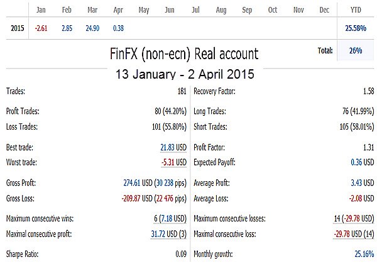The image size is (377, 265).
Task: Click the Sharpe Ratio label
Action: pos(22,254)
